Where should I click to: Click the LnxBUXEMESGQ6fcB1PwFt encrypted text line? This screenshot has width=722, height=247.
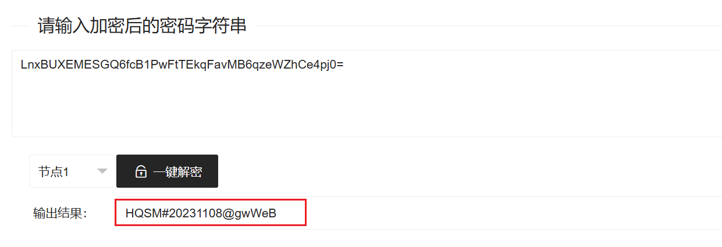[182, 65]
